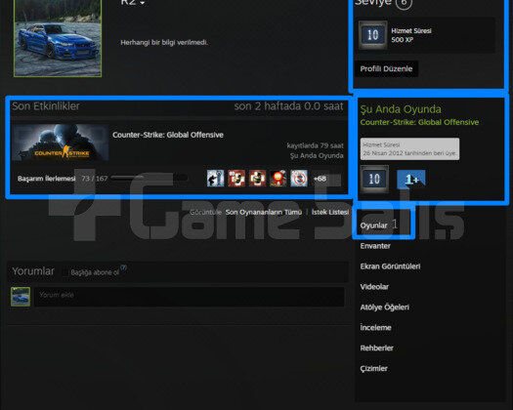Click the Başarım İlerlemesi progress bar
Image resolution: width=513 pixels, height=410 pixels.
[149, 178]
